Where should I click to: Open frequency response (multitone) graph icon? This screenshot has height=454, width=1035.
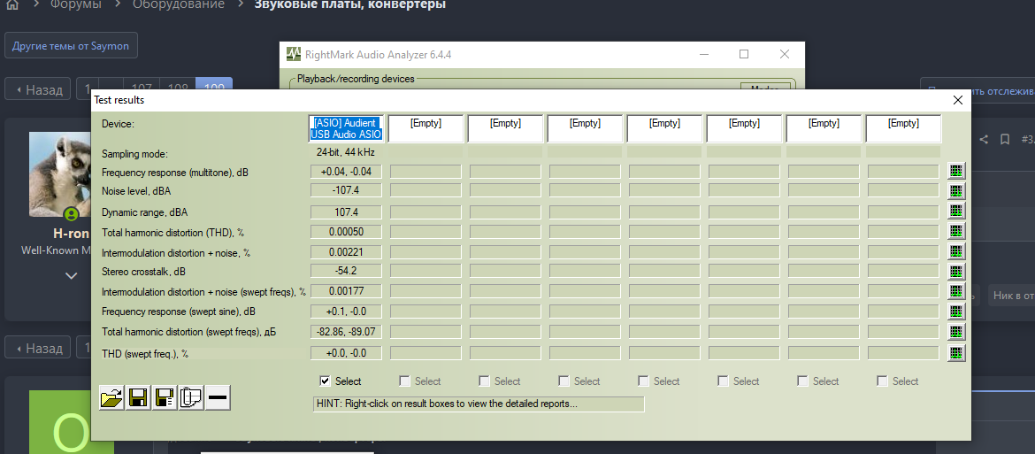(x=955, y=171)
